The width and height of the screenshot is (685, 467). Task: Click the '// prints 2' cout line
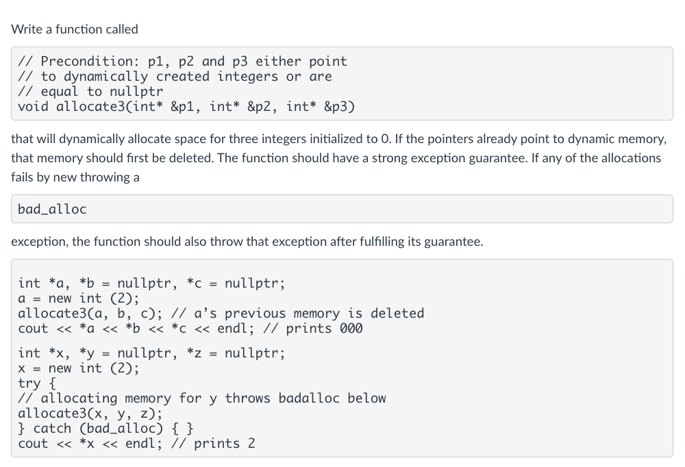pos(137,444)
